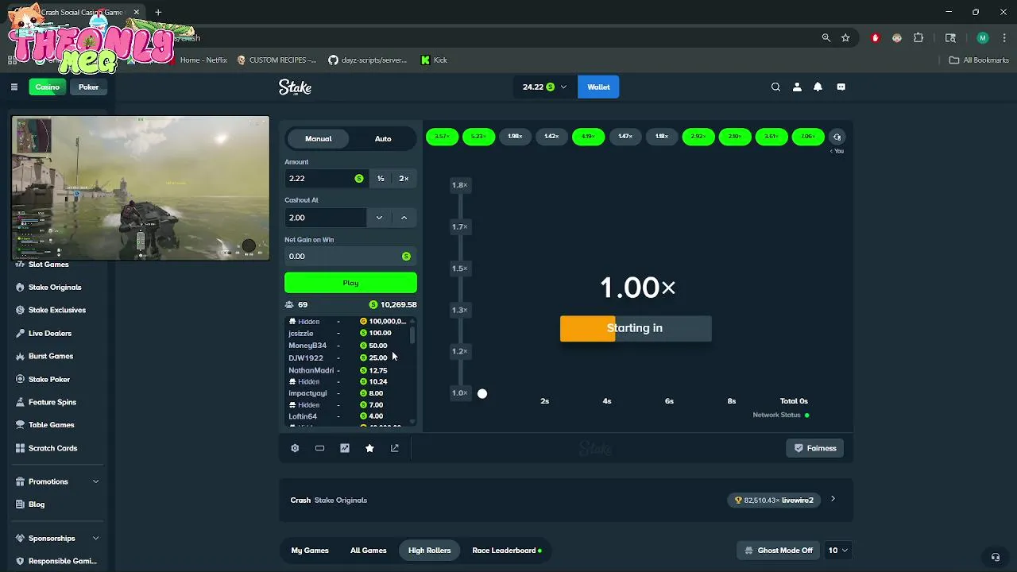Open browser extensions puzzle icon
1017x572 pixels.
click(918, 37)
